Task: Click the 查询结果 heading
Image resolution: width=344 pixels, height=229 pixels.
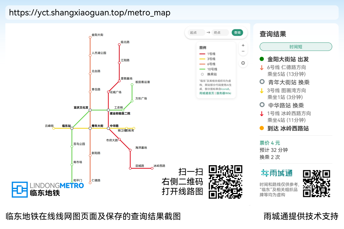Action: (273, 34)
